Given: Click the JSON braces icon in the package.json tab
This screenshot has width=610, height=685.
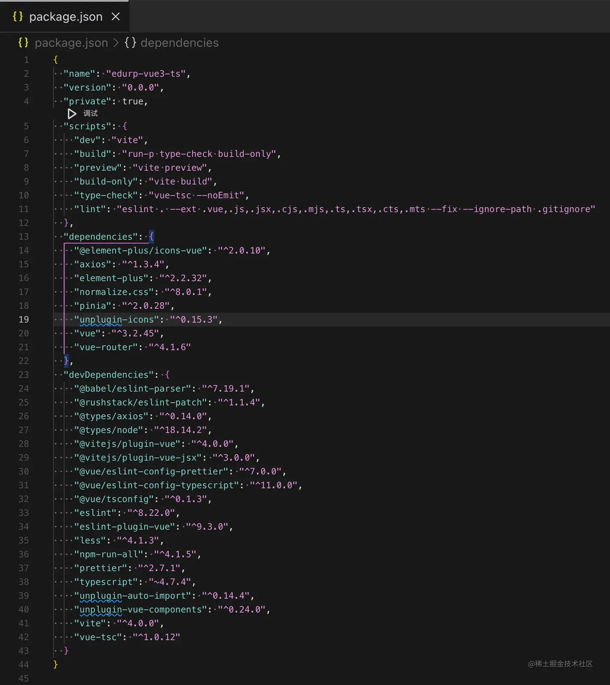Looking at the screenshot, I should pos(18,17).
